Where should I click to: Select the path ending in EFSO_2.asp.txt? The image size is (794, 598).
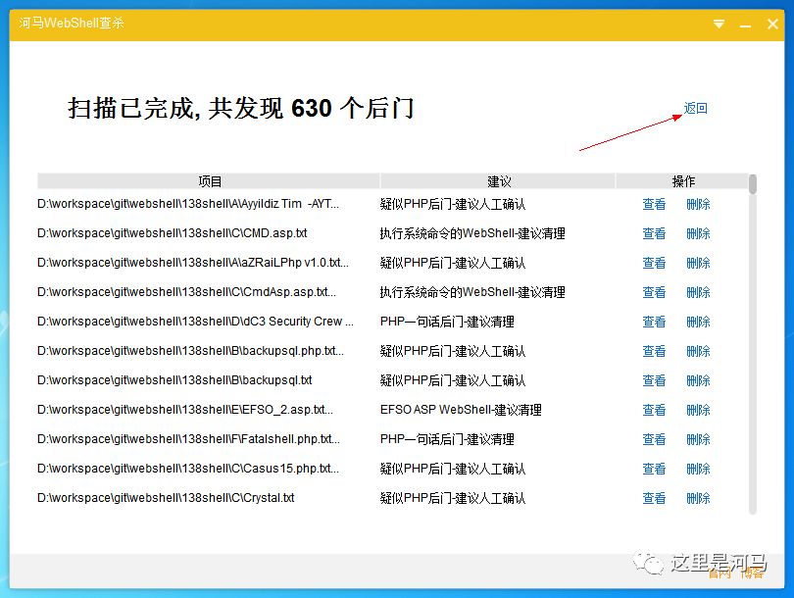click(185, 409)
